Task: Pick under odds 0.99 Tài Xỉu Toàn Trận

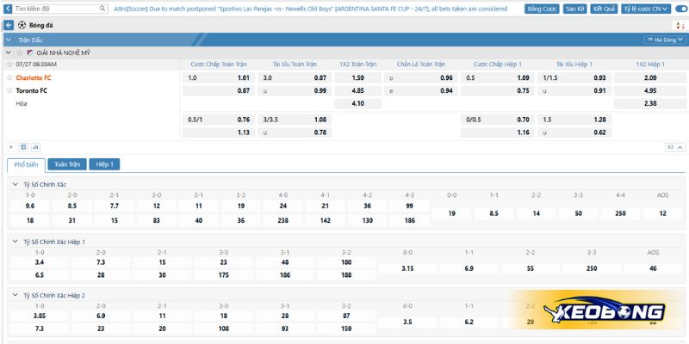Action: (x=295, y=91)
